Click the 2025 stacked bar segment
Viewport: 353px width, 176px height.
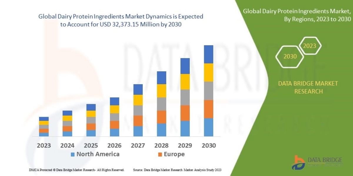tap(91, 120)
